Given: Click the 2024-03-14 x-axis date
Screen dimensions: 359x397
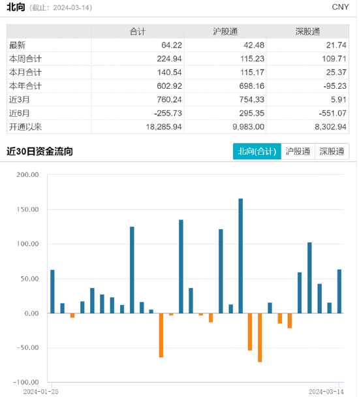Looking at the screenshot, I should pyautogui.click(x=326, y=392).
